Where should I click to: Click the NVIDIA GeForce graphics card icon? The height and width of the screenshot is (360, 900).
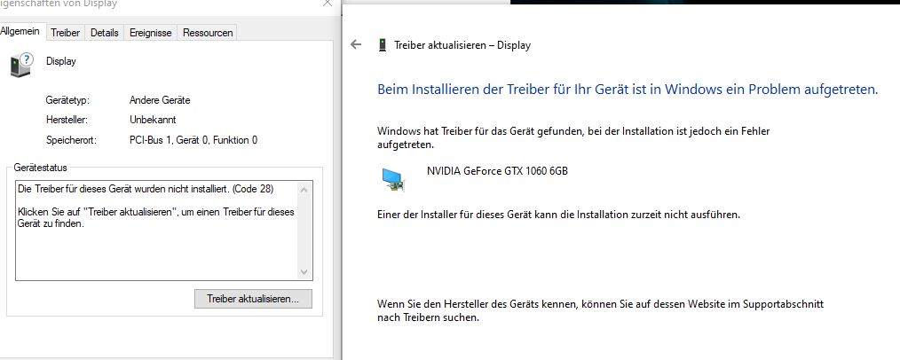[394, 179]
